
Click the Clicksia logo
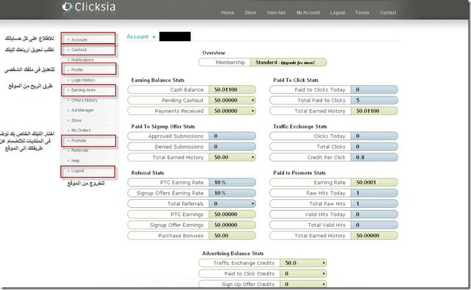[89, 6]
